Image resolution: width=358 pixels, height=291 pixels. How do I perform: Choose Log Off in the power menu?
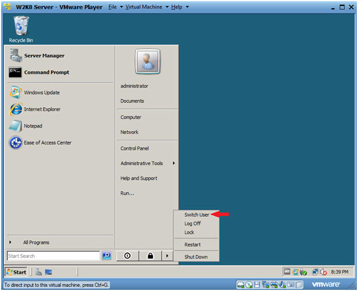[196, 223]
